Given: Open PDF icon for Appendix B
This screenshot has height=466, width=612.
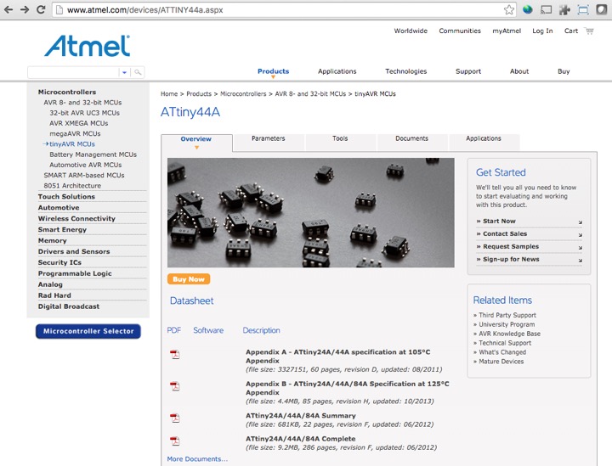Looking at the screenshot, I should (x=175, y=386).
